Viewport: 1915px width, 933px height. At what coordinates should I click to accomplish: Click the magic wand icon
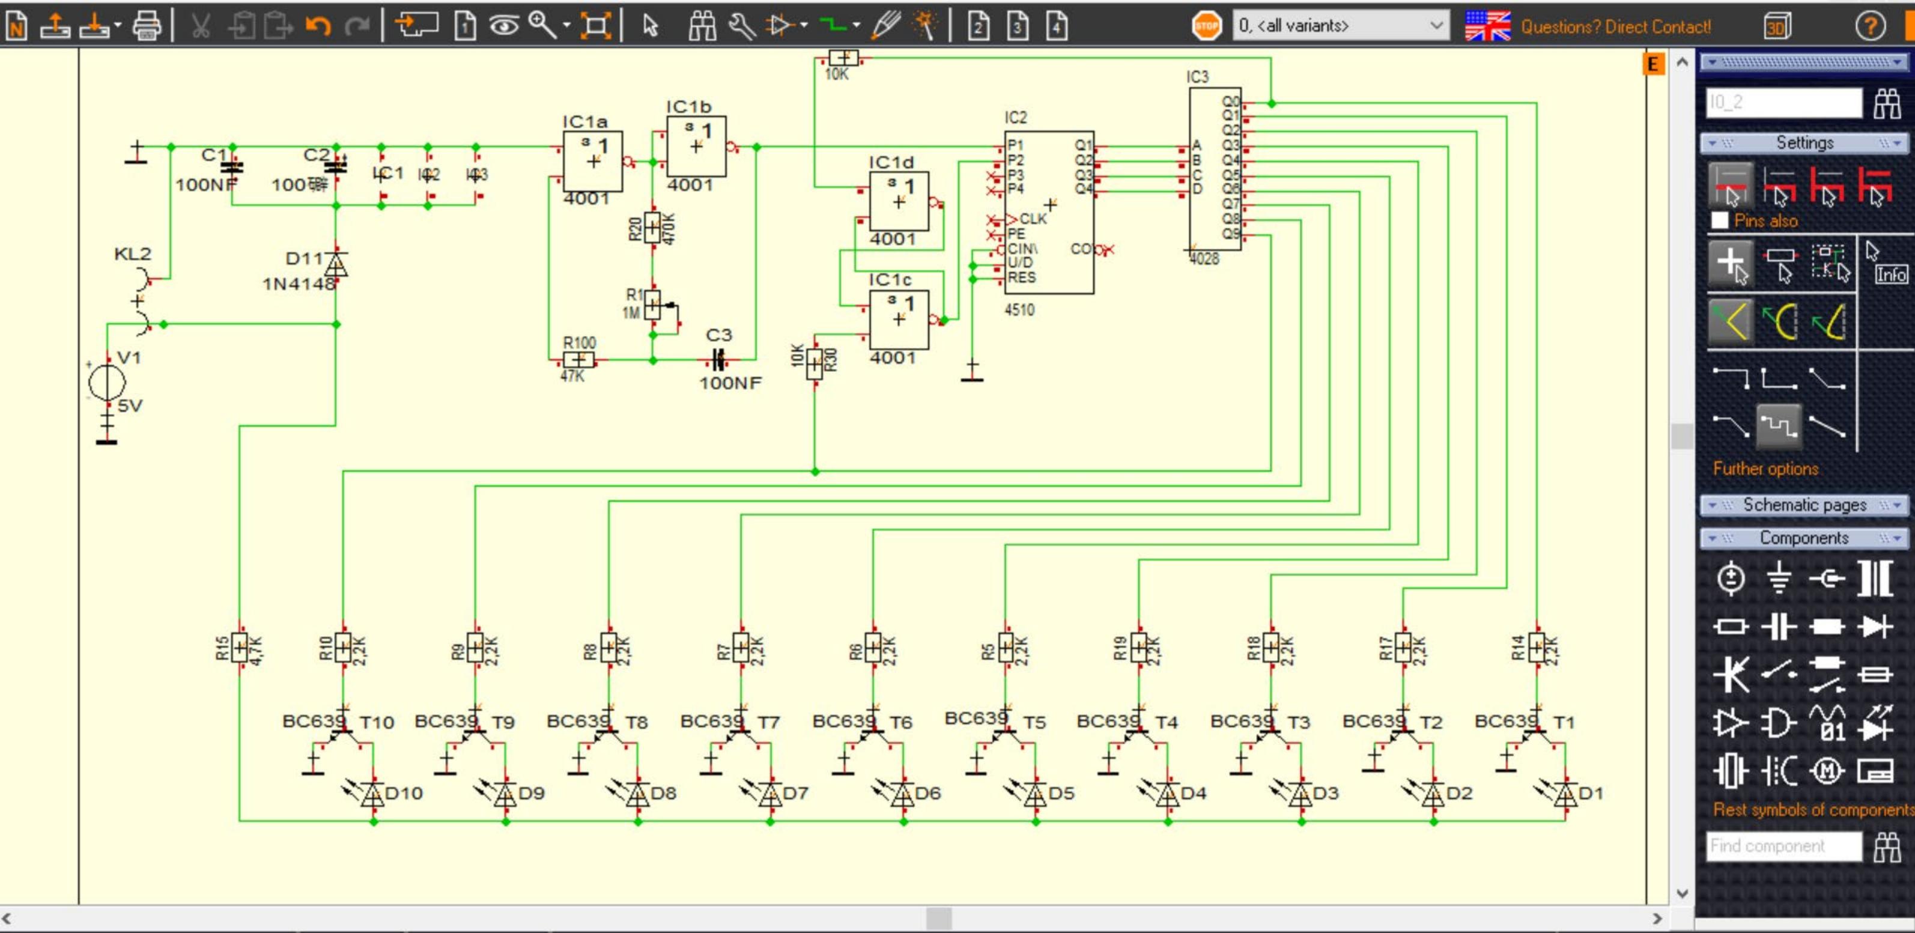[x=925, y=26]
